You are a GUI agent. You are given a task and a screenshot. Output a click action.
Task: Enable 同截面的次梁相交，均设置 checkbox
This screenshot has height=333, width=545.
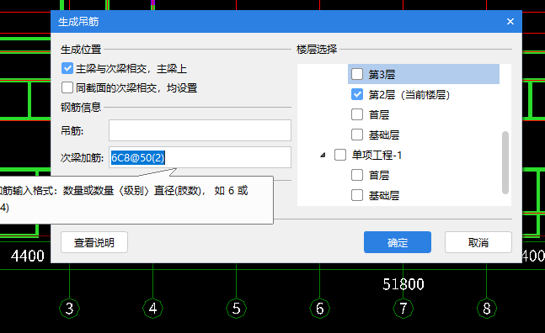[67, 87]
